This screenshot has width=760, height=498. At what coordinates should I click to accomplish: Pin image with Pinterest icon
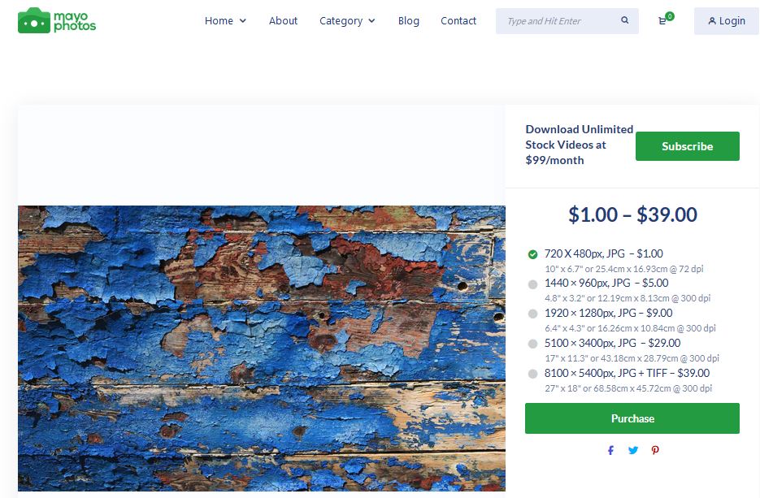[x=655, y=450]
